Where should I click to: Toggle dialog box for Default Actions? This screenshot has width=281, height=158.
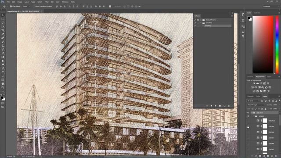pyautogui.click(x=198, y=20)
